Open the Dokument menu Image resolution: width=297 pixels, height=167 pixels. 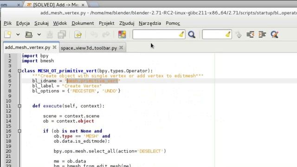click(83, 23)
